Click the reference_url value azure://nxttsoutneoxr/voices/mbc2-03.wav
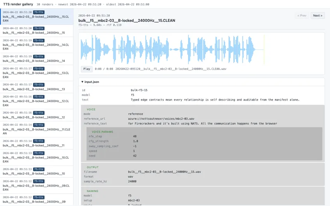Viewport: 330px width, 206px height. tap(161, 119)
